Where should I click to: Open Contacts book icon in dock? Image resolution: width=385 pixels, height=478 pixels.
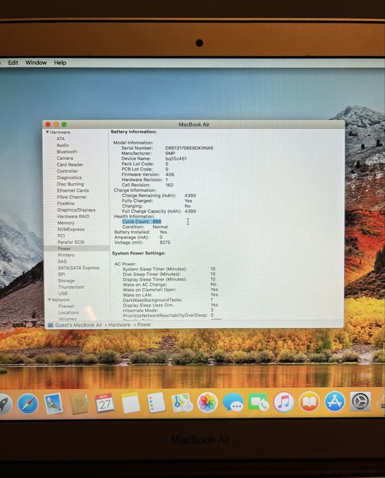coord(79,404)
